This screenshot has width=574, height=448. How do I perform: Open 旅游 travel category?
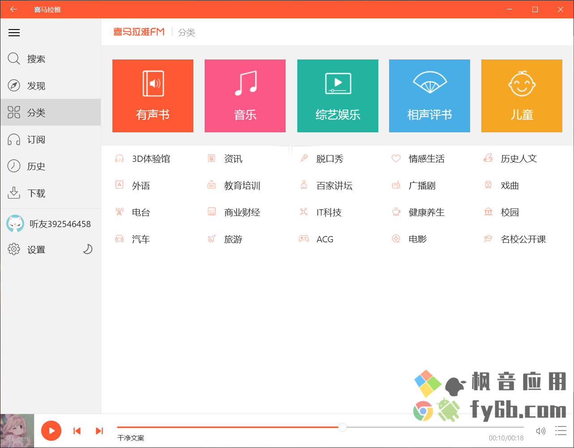(225, 239)
